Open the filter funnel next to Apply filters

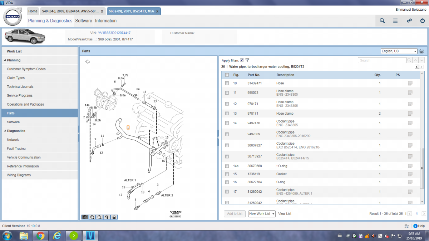(x=247, y=60)
